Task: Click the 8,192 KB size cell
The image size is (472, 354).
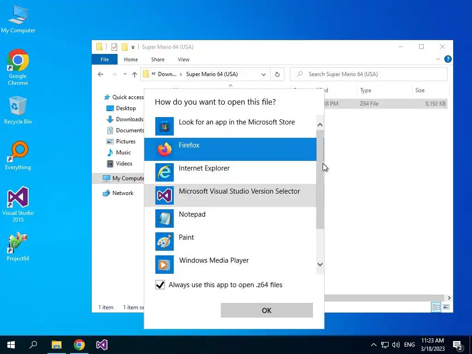Action: [435, 104]
